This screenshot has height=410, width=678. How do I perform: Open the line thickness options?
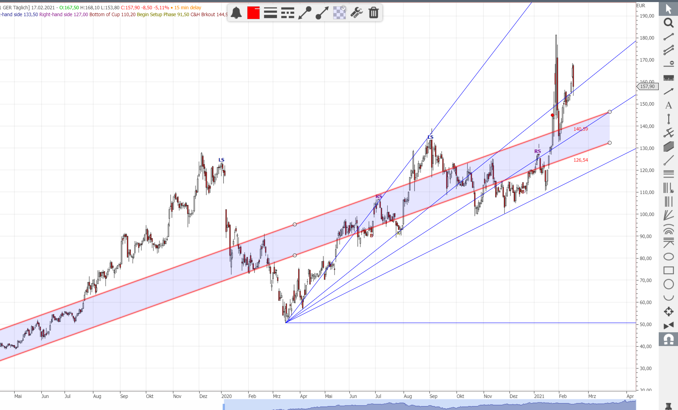271,13
